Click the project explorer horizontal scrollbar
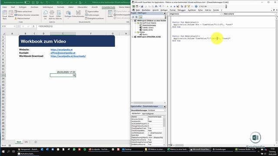 coord(143,103)
